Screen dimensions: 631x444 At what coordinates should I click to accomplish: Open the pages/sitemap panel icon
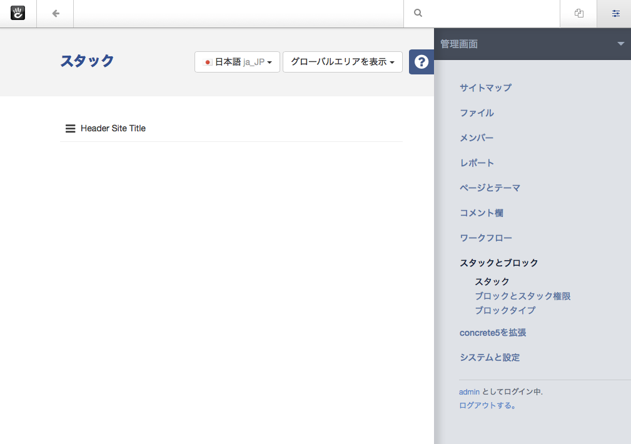(578, 13)
